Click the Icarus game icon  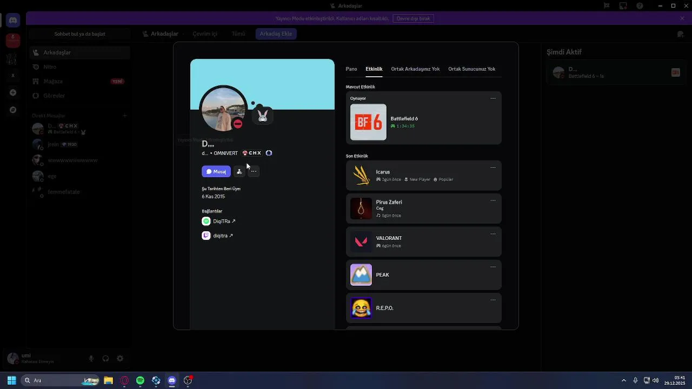(361, 175)
